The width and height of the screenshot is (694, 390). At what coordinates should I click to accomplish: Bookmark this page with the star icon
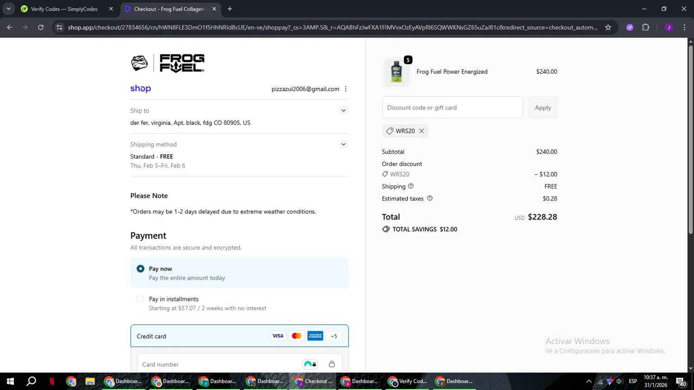click(608, 27)
